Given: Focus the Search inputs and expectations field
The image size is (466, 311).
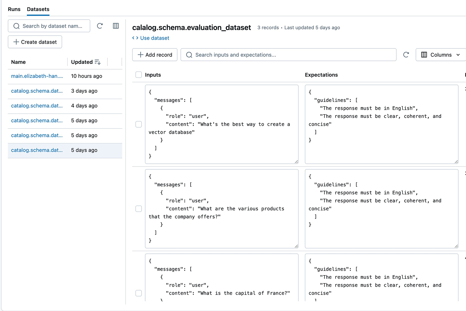Looking at the screenshot, I should (x=289, y=55).
